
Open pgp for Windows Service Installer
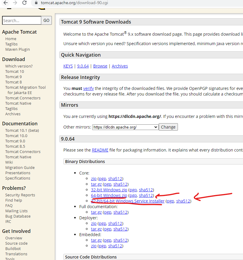(x=171, y=201)
